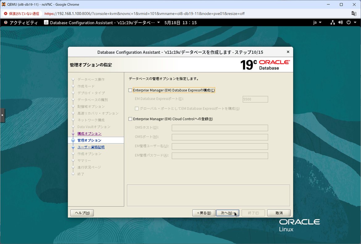
Task: Click the データベースの種別 step label
Action: coord(93,100)
